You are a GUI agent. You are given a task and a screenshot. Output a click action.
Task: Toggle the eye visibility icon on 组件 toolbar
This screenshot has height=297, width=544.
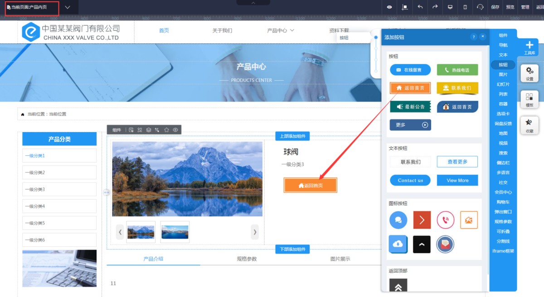click(x=175, y=130)
